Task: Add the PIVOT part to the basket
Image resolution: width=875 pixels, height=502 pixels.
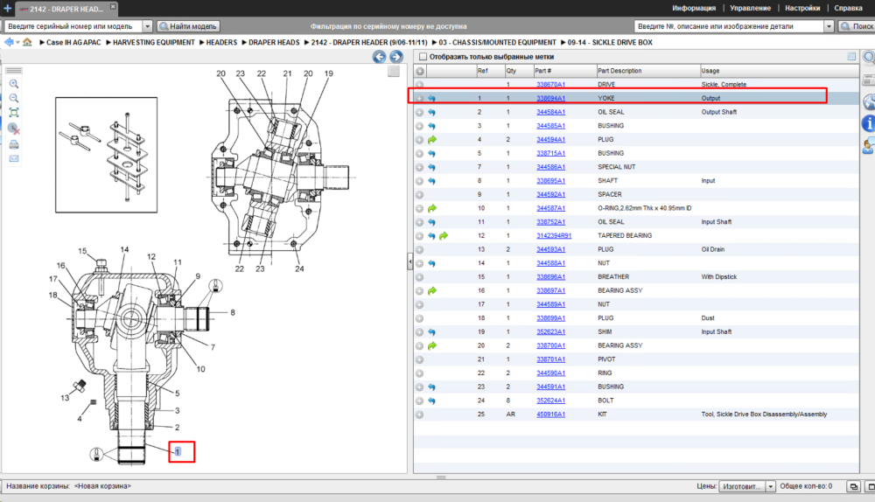Action: pyautogui.click(x=420, y=359)
